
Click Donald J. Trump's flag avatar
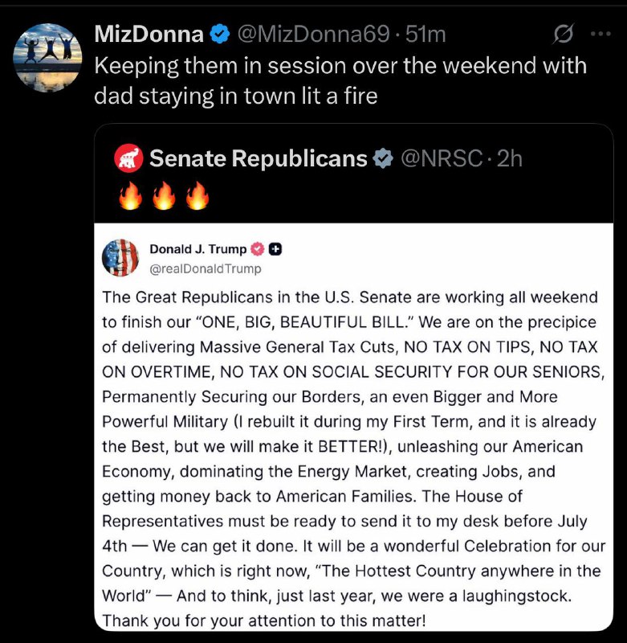click(x=120, y=258)
